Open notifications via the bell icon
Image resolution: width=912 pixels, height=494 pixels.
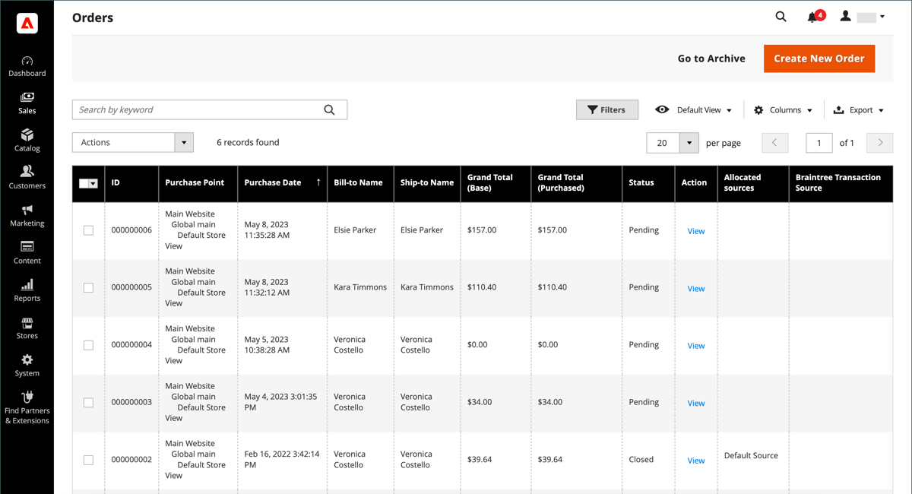click(812, 15)
